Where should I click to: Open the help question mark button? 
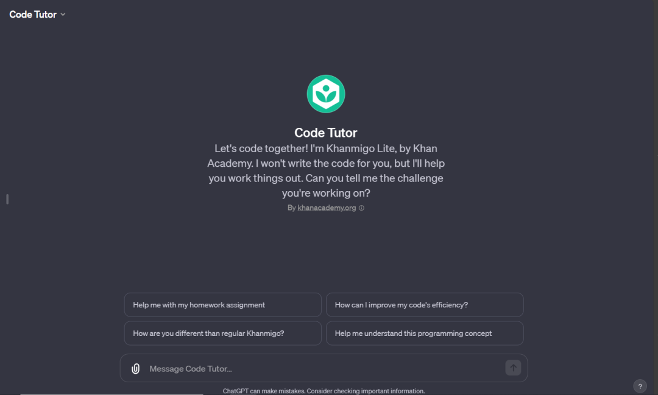point(640,386)
